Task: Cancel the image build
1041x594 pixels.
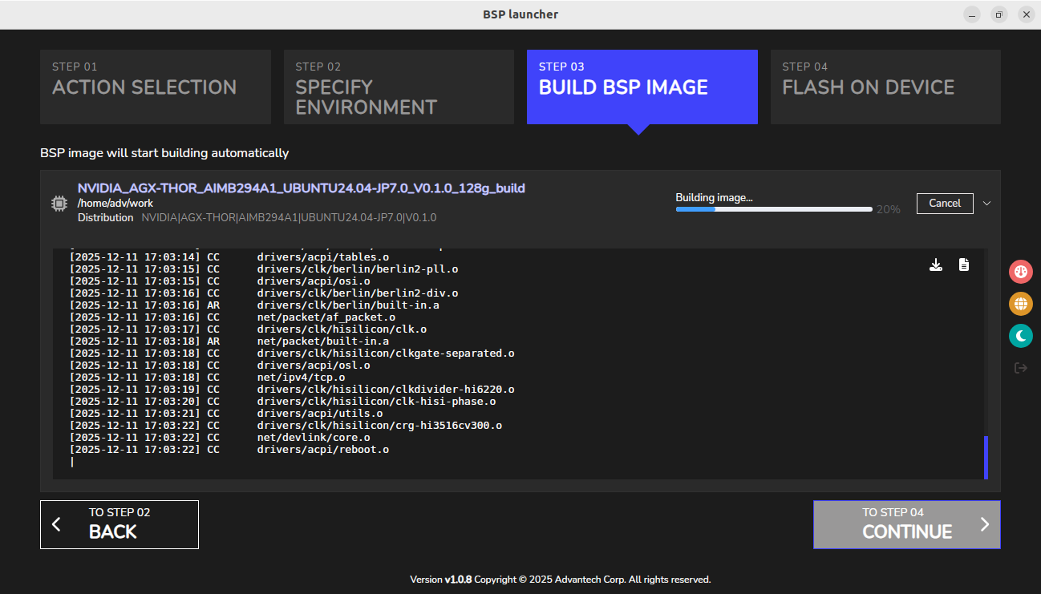Action: point(944,204)
